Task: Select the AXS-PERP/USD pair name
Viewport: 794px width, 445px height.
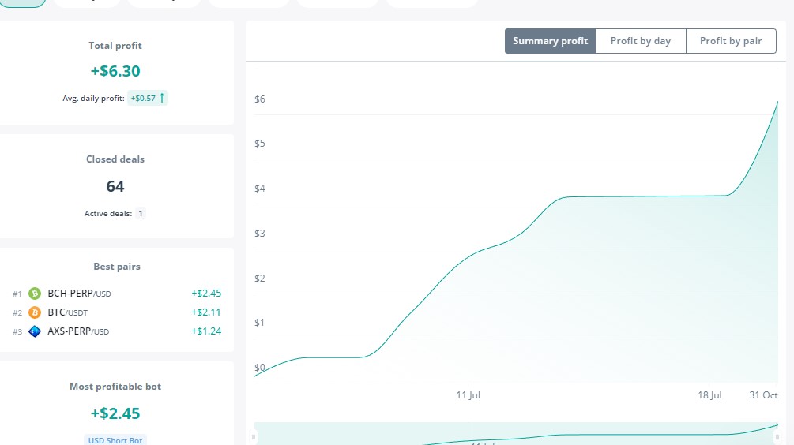Action: [78, 331]
